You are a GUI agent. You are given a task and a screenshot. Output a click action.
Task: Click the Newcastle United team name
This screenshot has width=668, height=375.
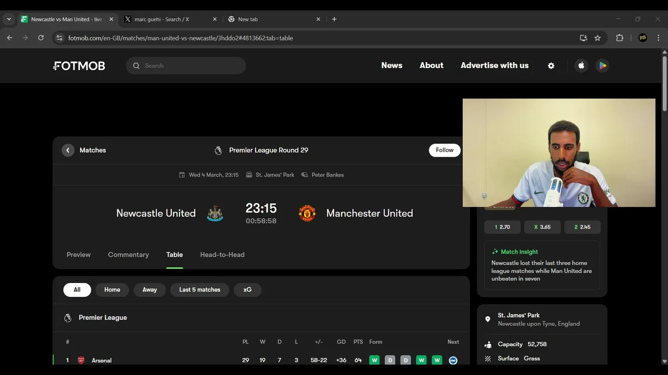pos(156,213)
